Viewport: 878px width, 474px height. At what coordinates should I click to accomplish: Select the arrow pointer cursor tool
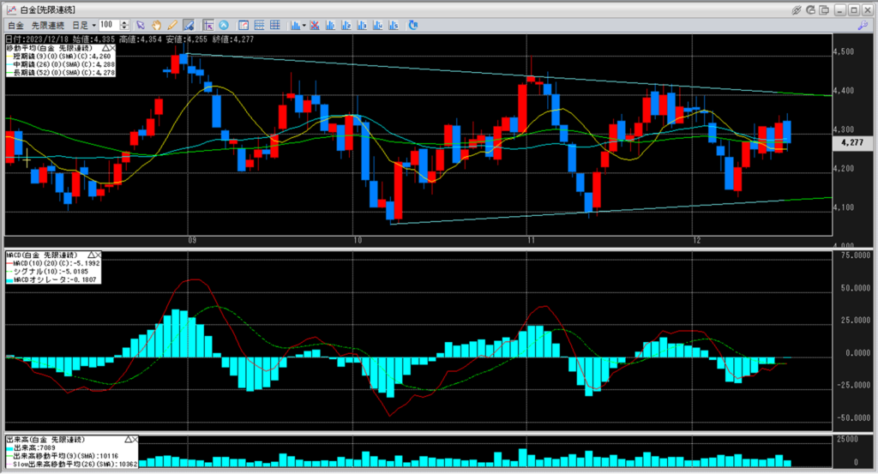click(x=141, y=25)
